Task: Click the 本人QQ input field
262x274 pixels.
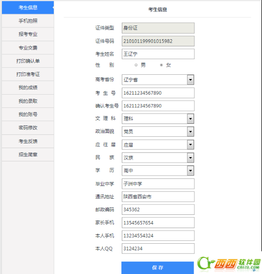Action: [158, 248]
